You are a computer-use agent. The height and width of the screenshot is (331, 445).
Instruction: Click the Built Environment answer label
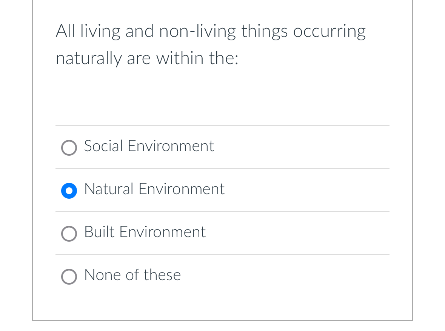[145, 232]
